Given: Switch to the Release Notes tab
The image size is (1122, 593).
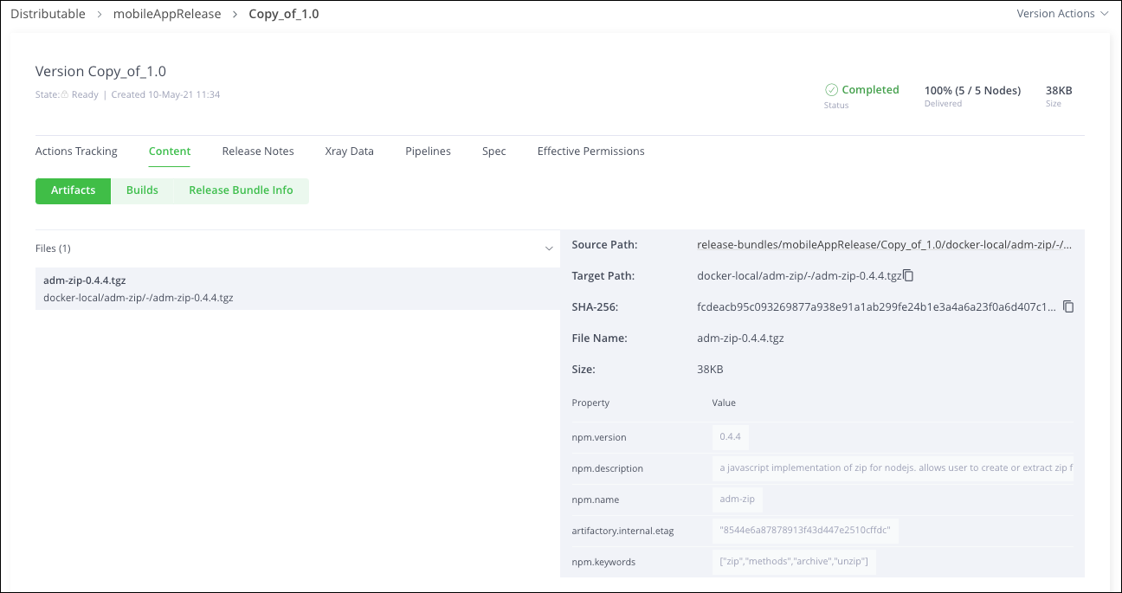Looking at the screenshot, I should click(257, 151).
